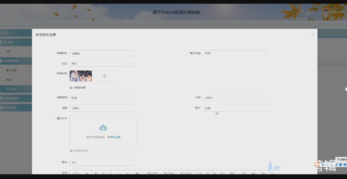Image resolution: width=347 pixels, height=179 pixels.
Task: Click the 请上传歌曲封面 hint text
Action: click(77, 88)
